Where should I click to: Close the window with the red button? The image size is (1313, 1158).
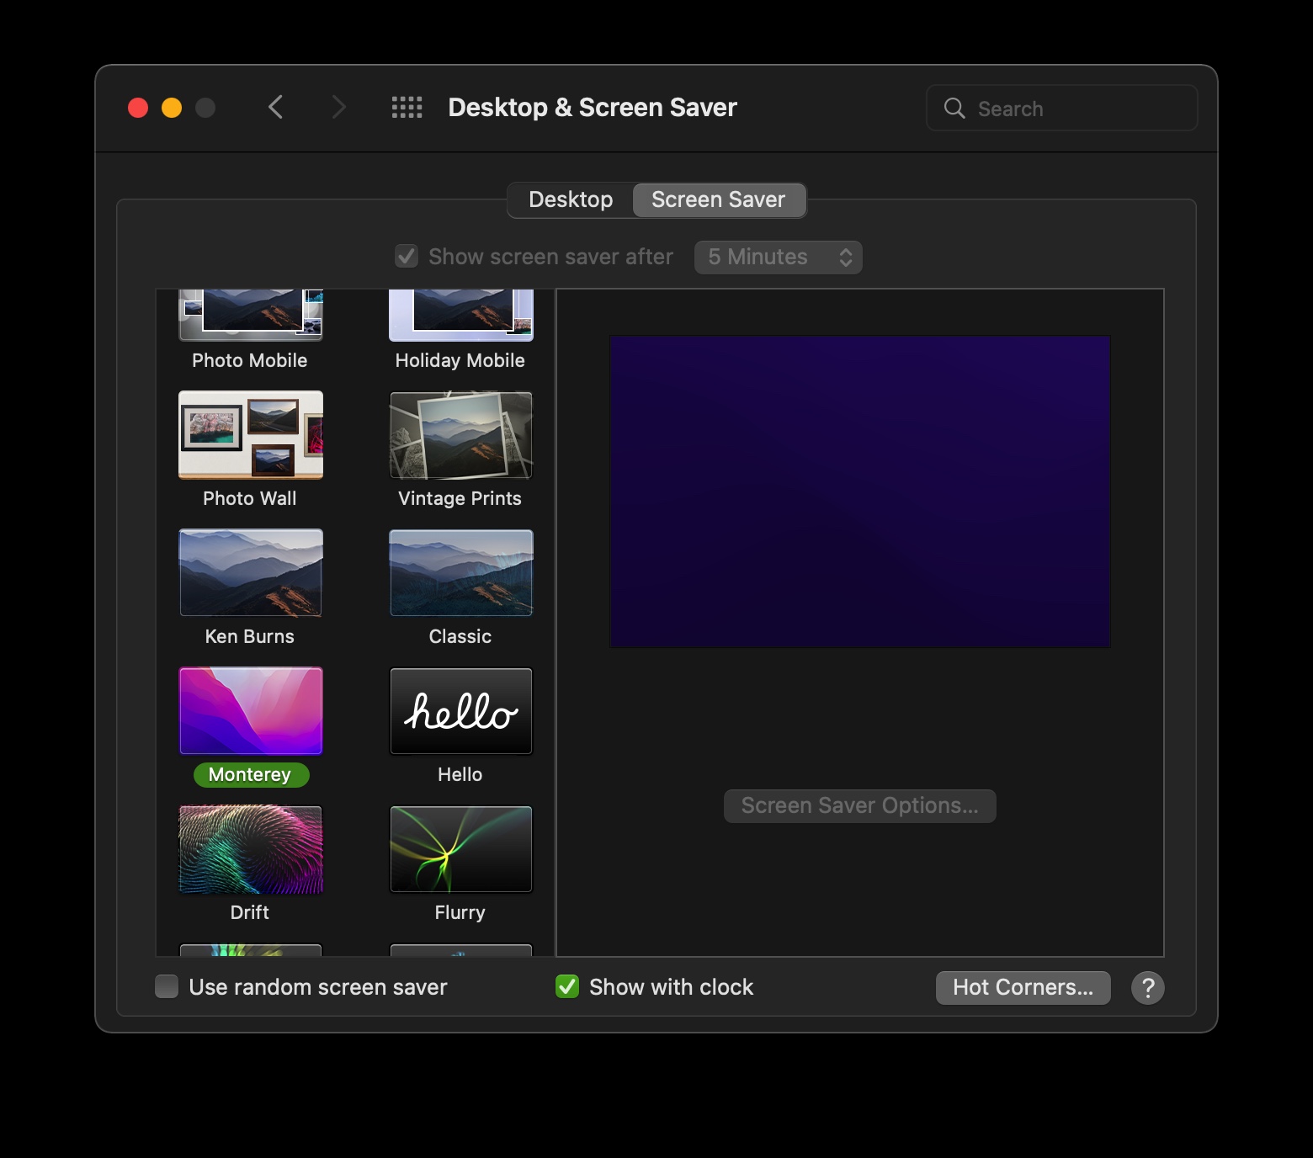coord(138,108)
